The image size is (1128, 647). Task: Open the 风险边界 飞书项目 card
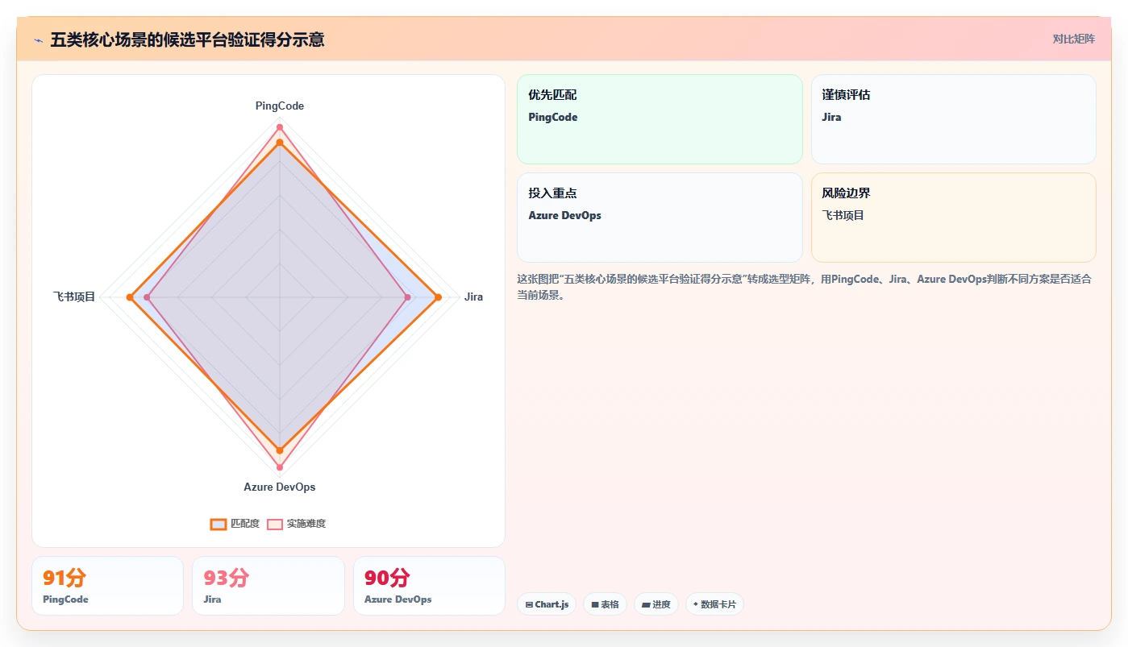pos(953,218)
